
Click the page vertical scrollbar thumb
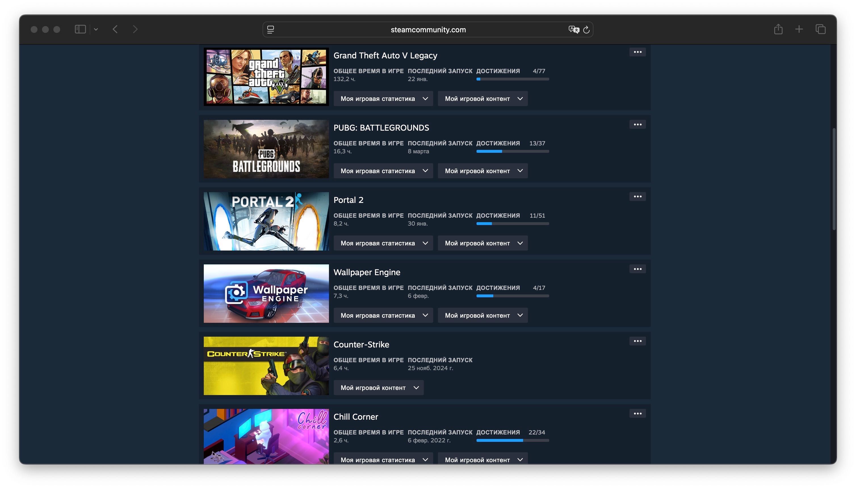[x=834, y=179]
